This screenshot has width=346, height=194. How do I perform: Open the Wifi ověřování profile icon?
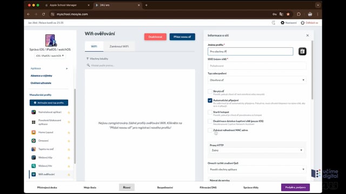pyautogui.click(x=34, y=174)
